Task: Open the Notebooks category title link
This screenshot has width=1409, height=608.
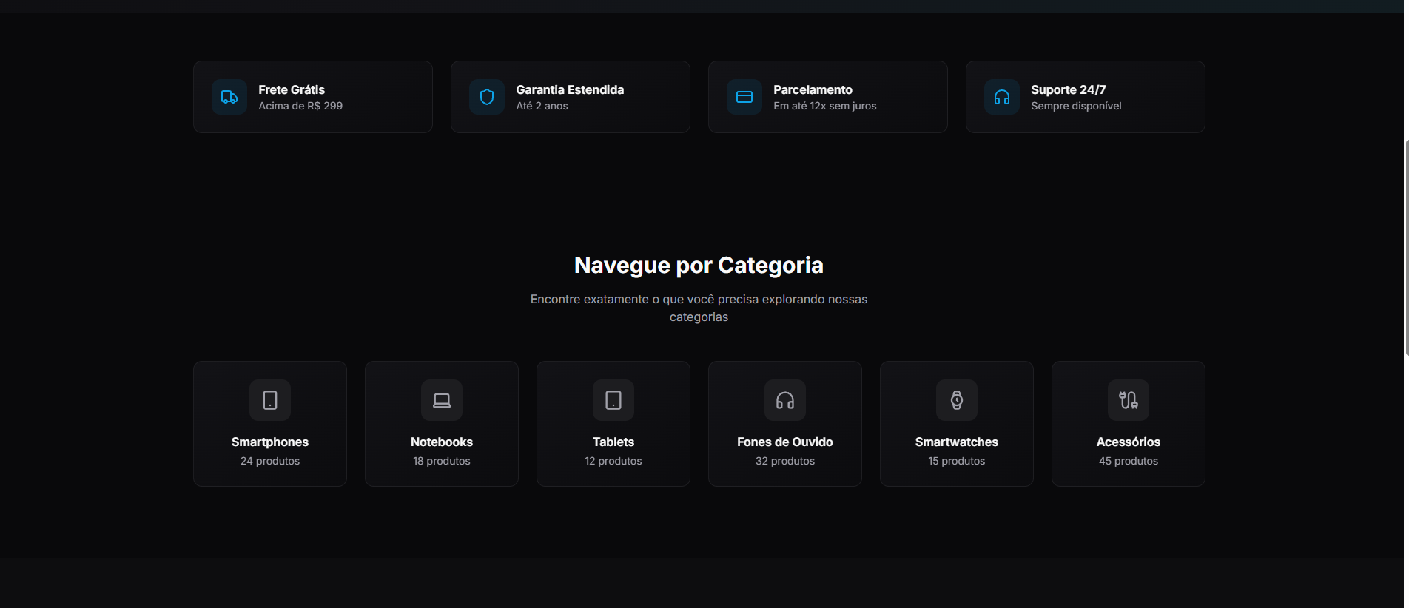Action: coord(442,442)
